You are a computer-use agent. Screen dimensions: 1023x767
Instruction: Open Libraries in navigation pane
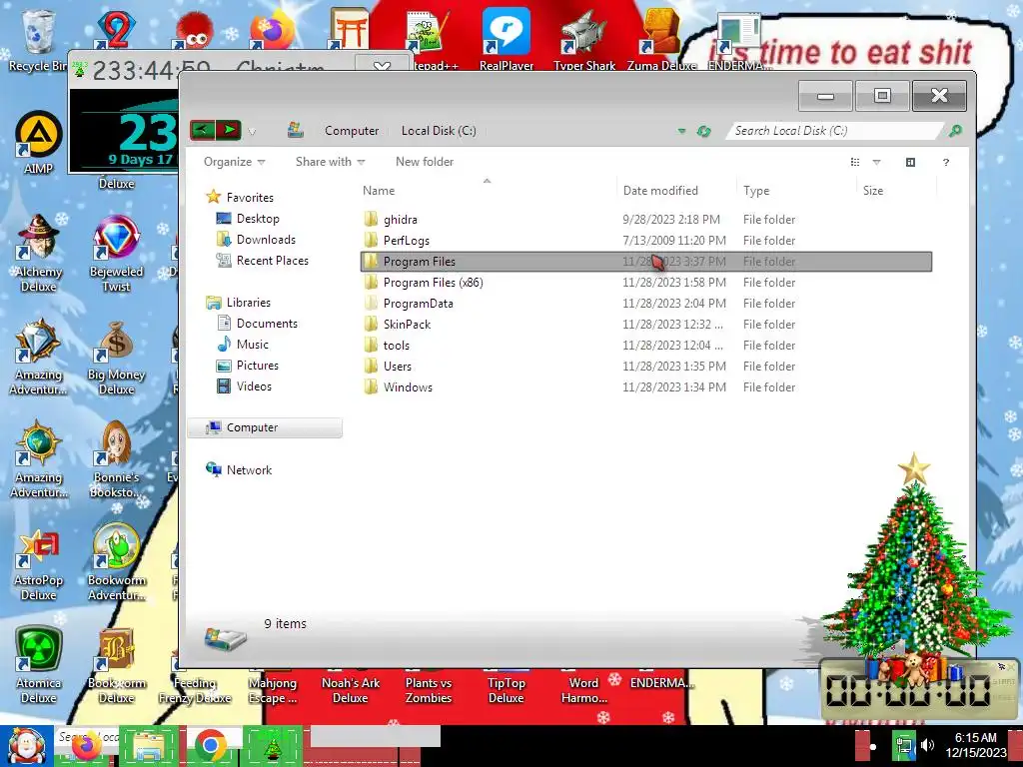[x=238, y=302]
